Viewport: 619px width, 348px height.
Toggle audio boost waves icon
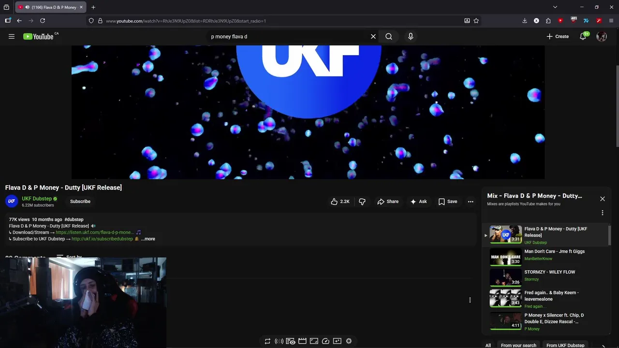[279, 341]
